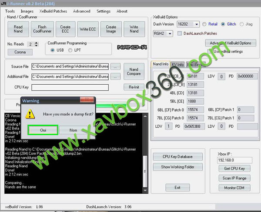Click the Create ECC button
This screenshot has width=261, height=212.
point(65,29)
